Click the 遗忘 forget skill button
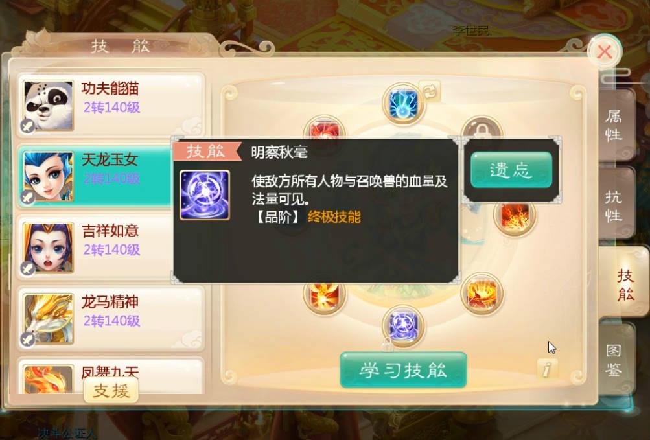 pyautogui.click(x=511, y=170)
